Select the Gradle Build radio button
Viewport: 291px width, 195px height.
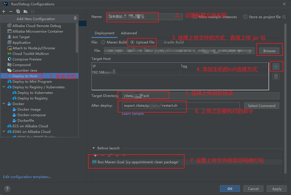(x=160, y=42)
